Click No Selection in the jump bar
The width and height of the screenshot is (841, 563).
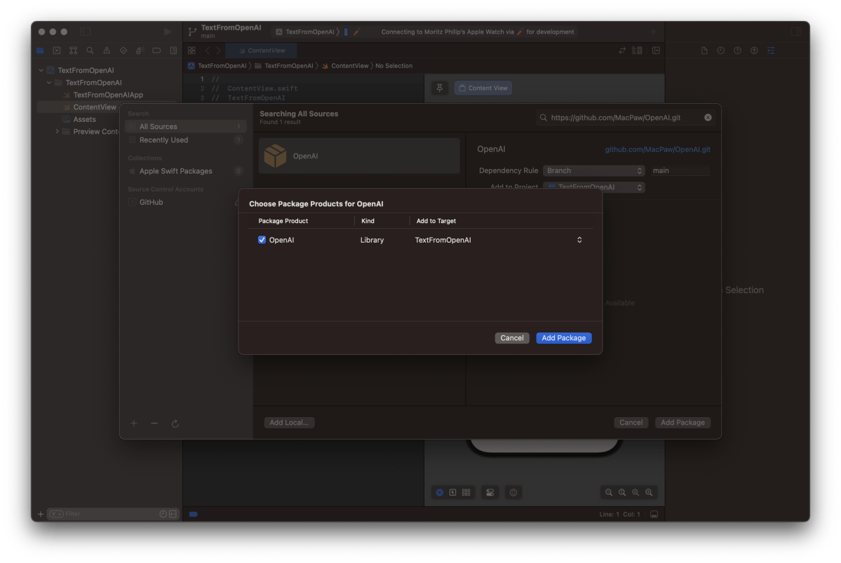pos(393,66)
